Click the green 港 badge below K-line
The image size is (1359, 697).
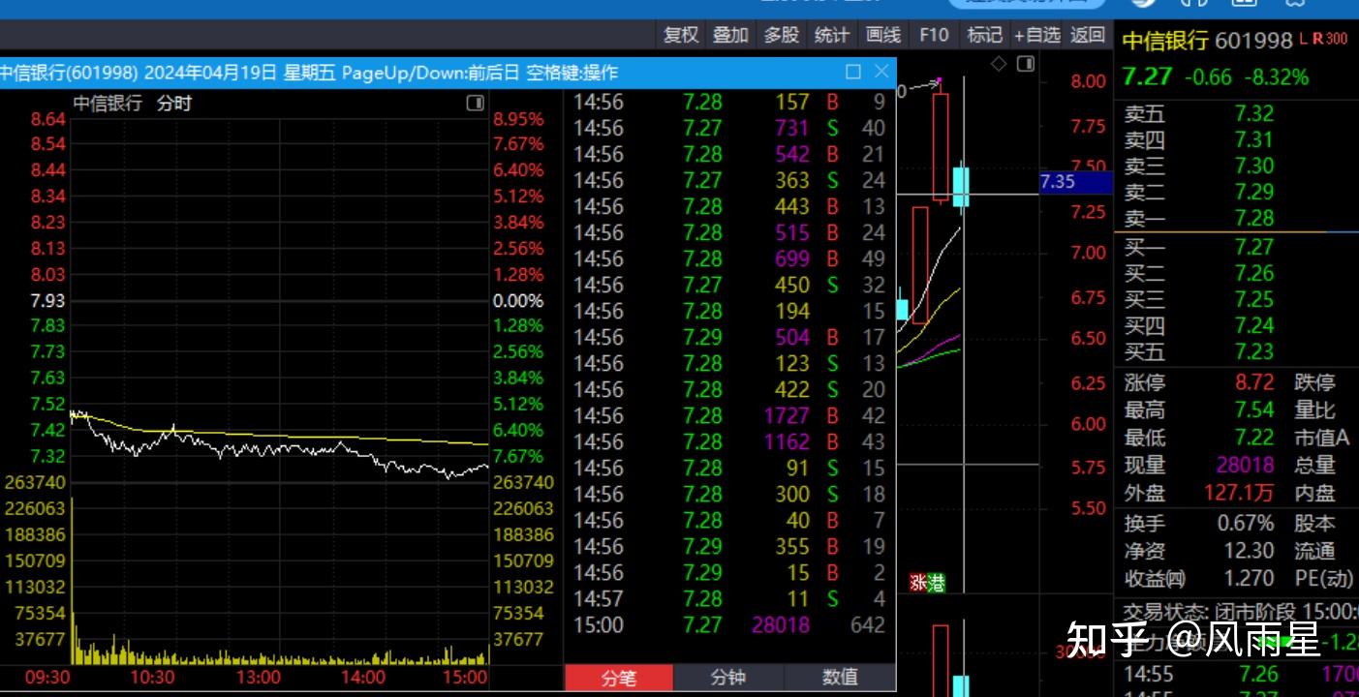pos(937,583)
